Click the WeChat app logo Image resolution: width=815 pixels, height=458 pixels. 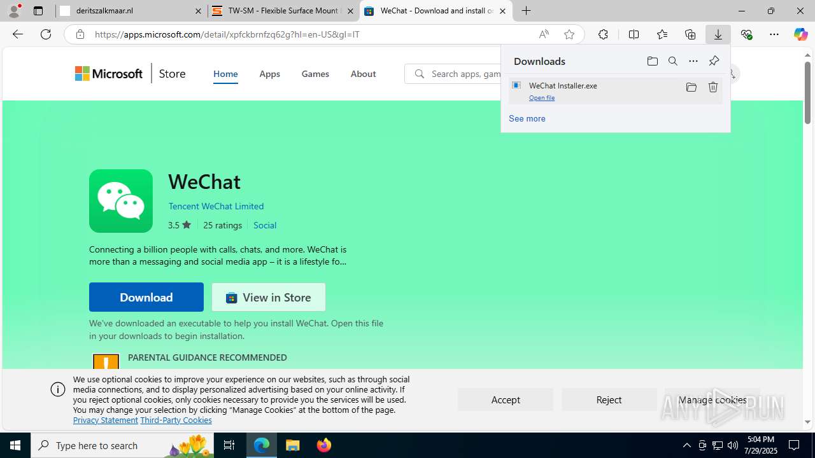(121, 201)
